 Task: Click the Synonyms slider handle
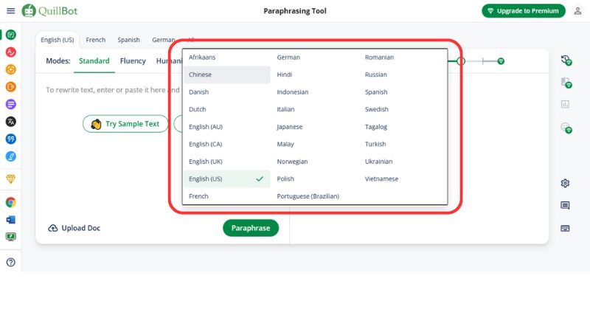[461, 61]
